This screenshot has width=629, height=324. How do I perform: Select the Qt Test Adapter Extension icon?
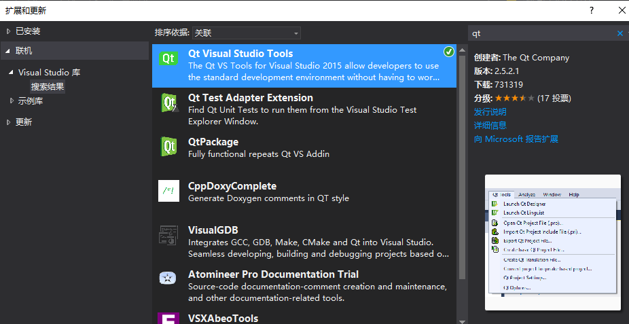[168, 103]
